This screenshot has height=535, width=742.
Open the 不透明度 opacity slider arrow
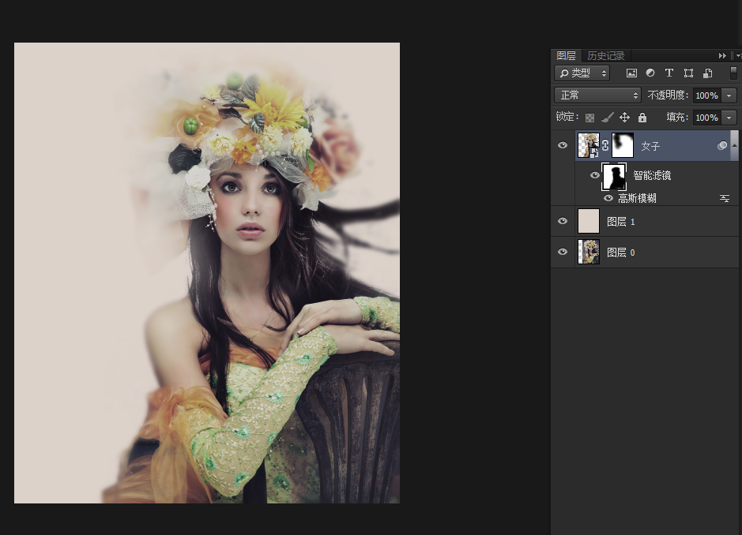point(729,95)
